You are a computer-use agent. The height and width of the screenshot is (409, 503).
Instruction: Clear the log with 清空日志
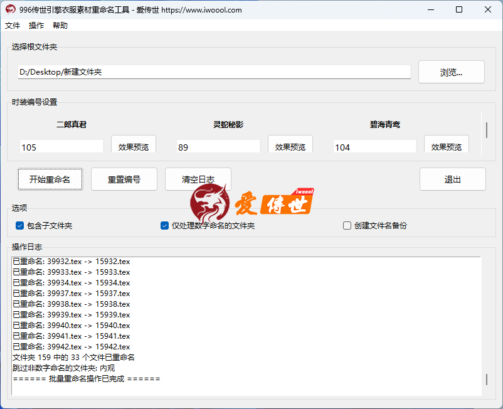tap(198, 179)
